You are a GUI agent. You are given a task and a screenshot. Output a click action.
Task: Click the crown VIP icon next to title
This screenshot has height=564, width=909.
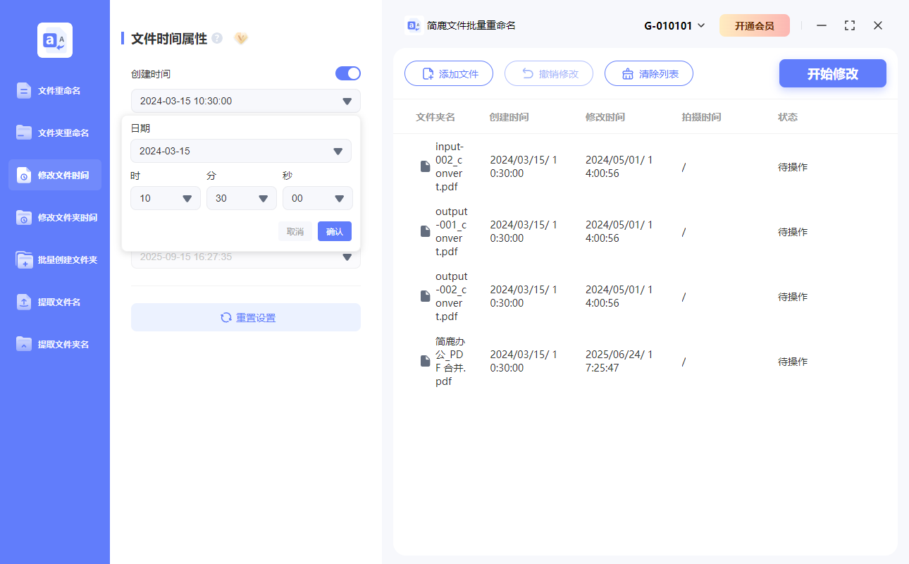pyautogui.click(x=241, y=39)
